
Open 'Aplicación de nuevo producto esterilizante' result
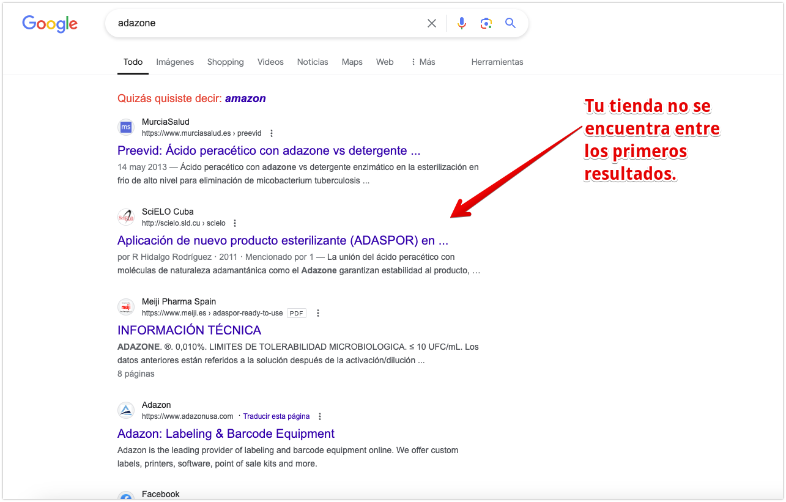283,240
